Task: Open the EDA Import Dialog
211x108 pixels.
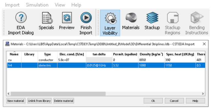Action: point(21,23)
